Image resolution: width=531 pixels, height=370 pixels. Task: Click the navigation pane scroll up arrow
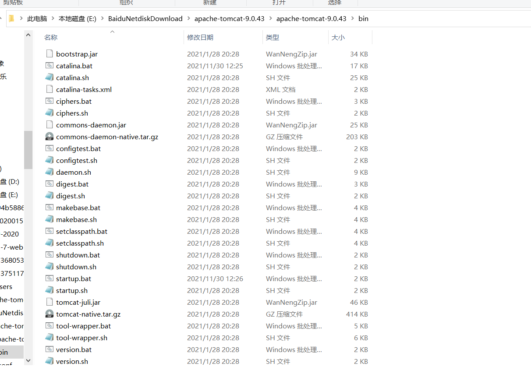click(28, 35)
